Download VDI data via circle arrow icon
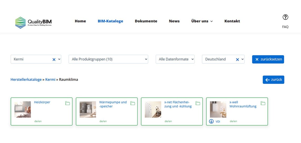Viewport: 301px width, 143px height. [211, 121]
